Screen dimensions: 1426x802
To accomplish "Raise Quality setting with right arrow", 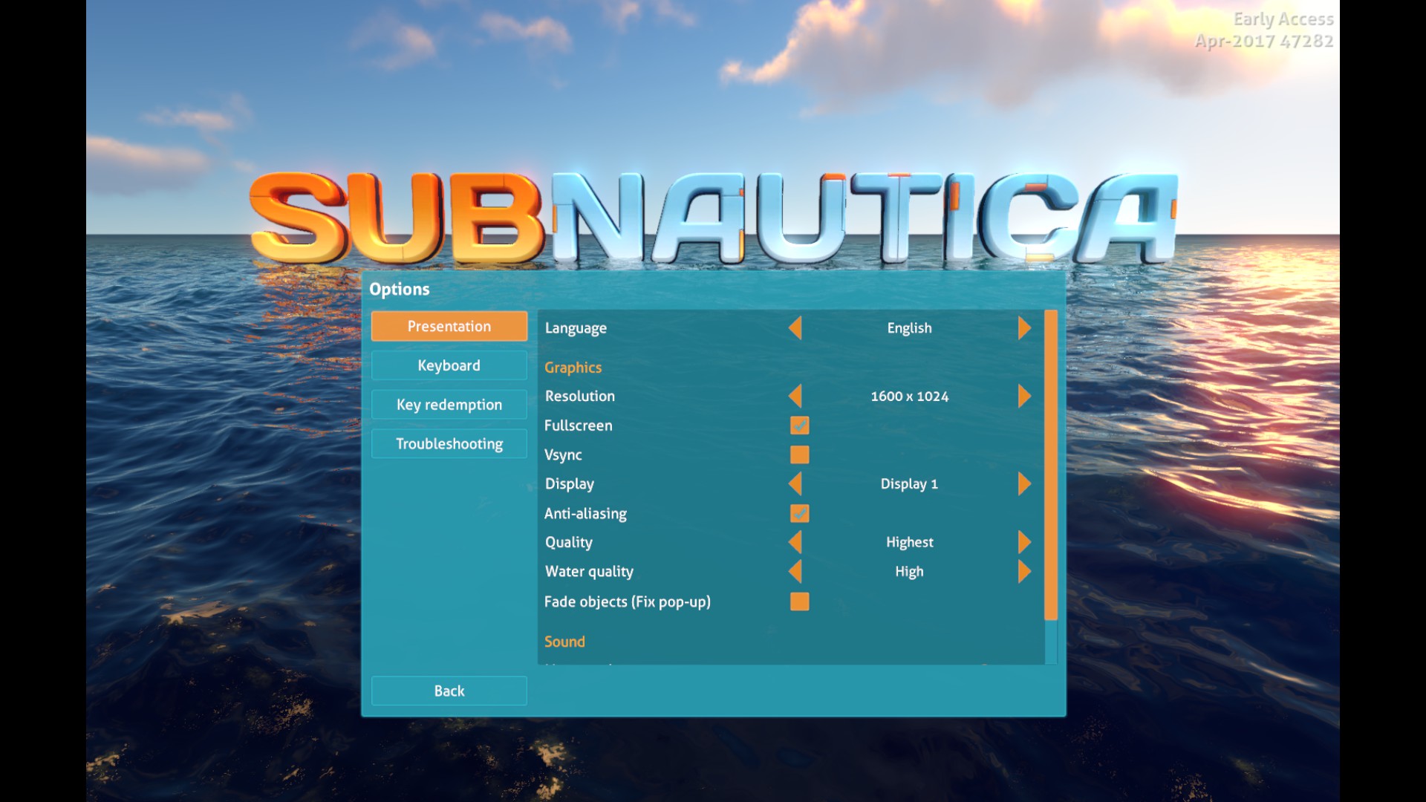I will point(1024,542).
